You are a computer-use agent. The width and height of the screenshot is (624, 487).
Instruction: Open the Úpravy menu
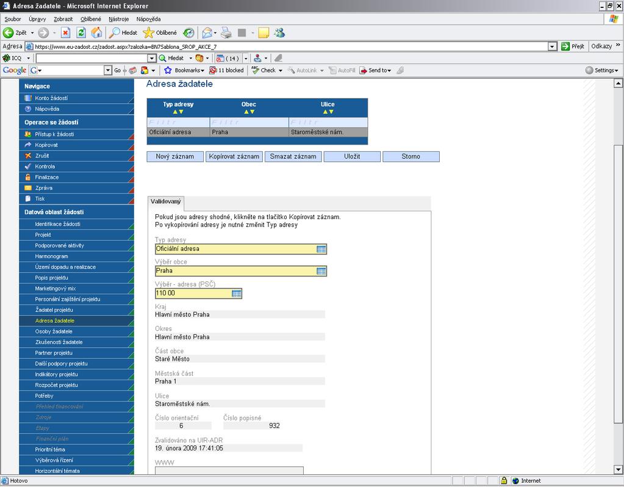(37, 19)
